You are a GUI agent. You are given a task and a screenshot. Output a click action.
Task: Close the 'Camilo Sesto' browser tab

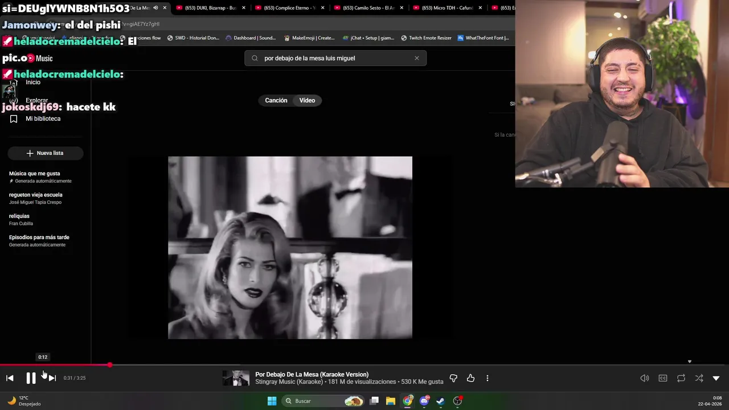point(402,8)
